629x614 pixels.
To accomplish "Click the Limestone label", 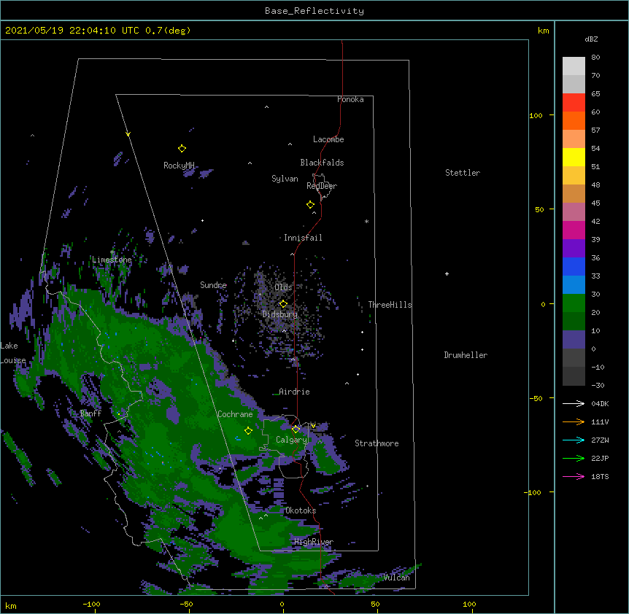I will click(112, 260).
